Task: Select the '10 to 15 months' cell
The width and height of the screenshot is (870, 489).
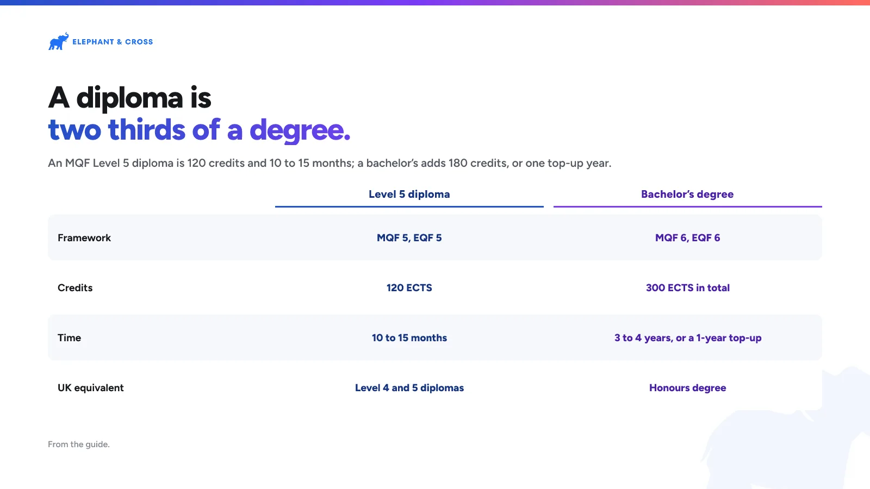Action: click(x=409, y=338)
